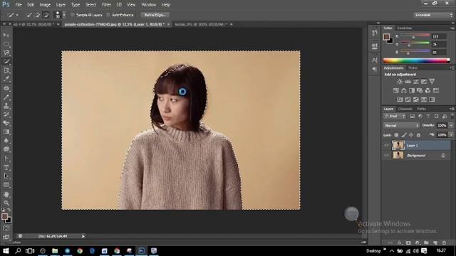The width and height of the screenshot is (456, 256).
Task: Open the Image menu
Action: pos(45,5)
